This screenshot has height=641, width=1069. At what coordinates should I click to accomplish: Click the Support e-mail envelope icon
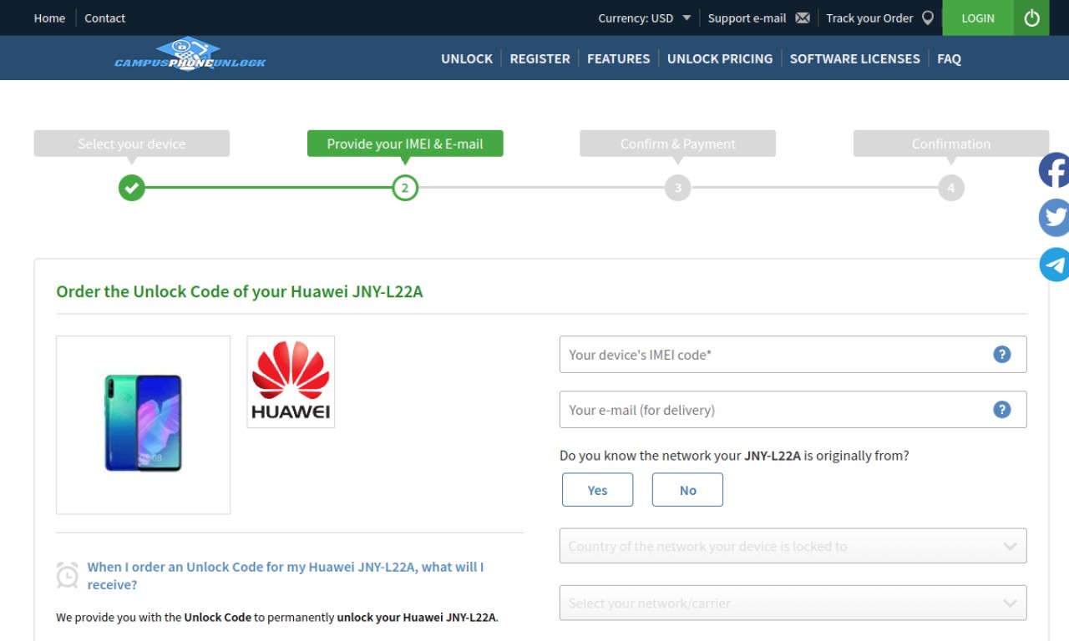(x=803, y=18)
